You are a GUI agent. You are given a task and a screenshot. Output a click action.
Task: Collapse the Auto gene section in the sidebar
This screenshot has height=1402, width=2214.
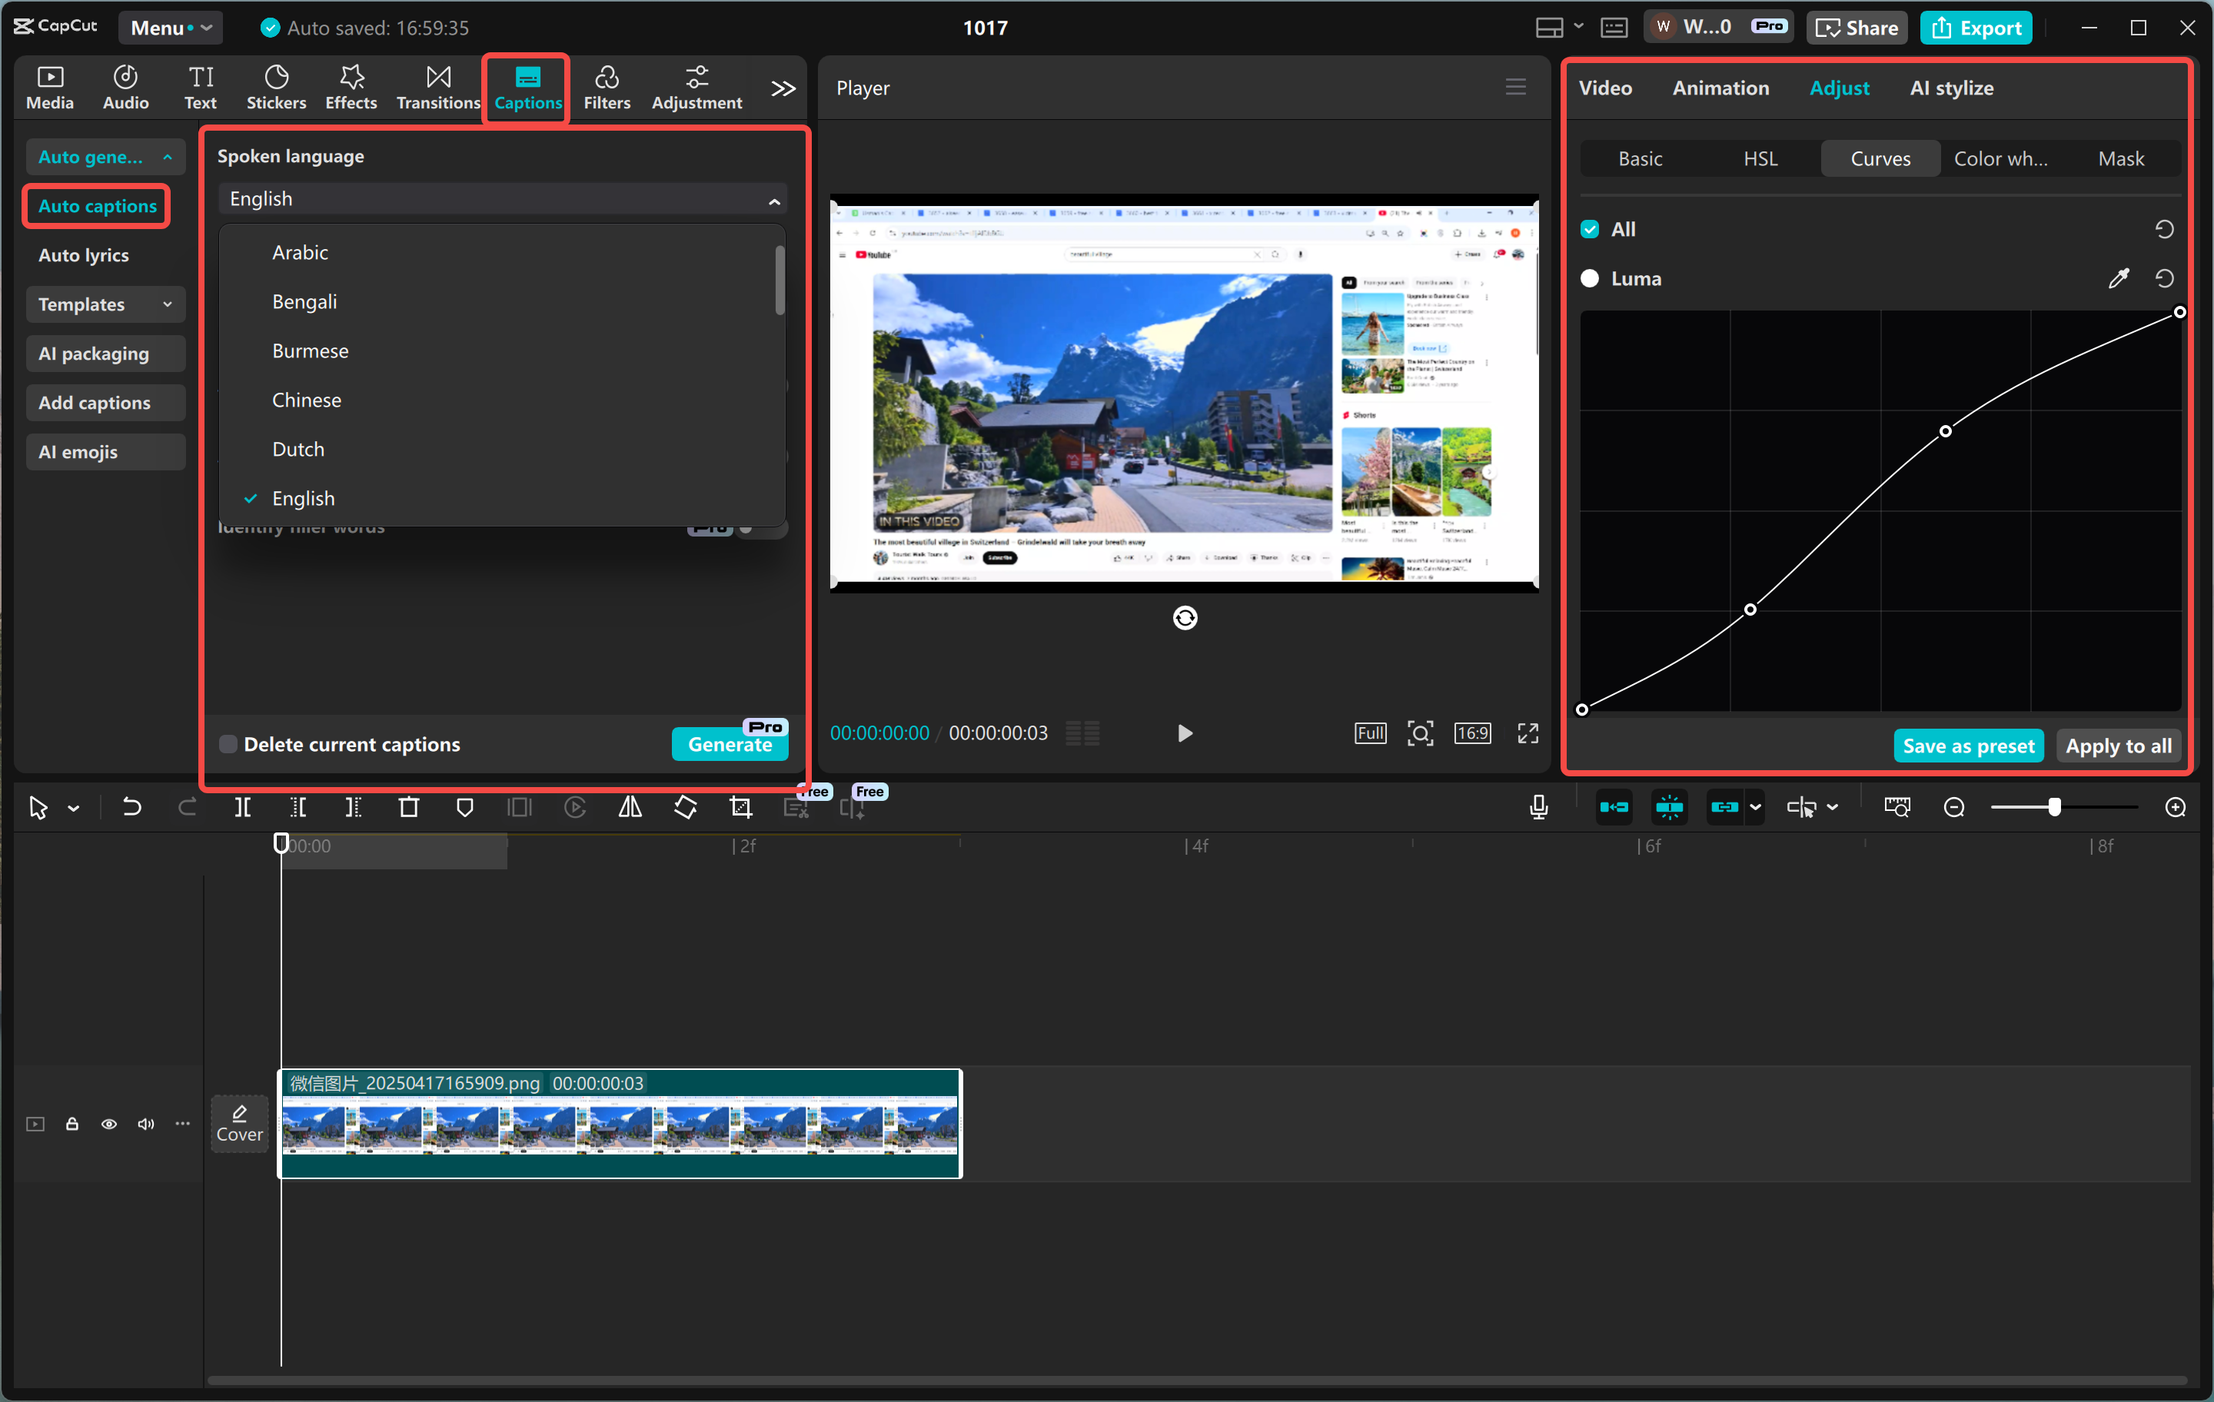[168, 156]
